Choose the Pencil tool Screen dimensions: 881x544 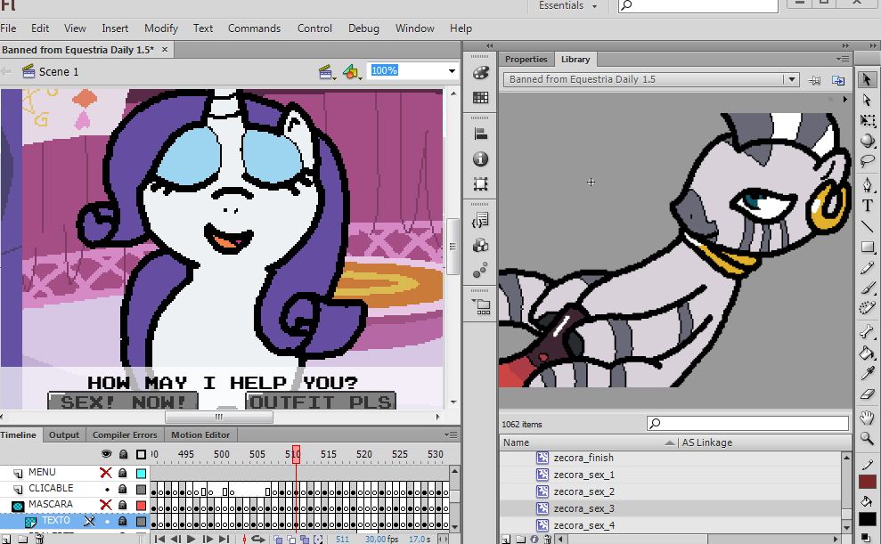coord(867,268)
